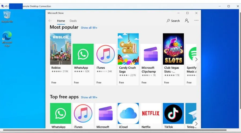Screen dimensions: 241x133
Task: Expand the three-dots See more menu
Action: click(196, 20)
